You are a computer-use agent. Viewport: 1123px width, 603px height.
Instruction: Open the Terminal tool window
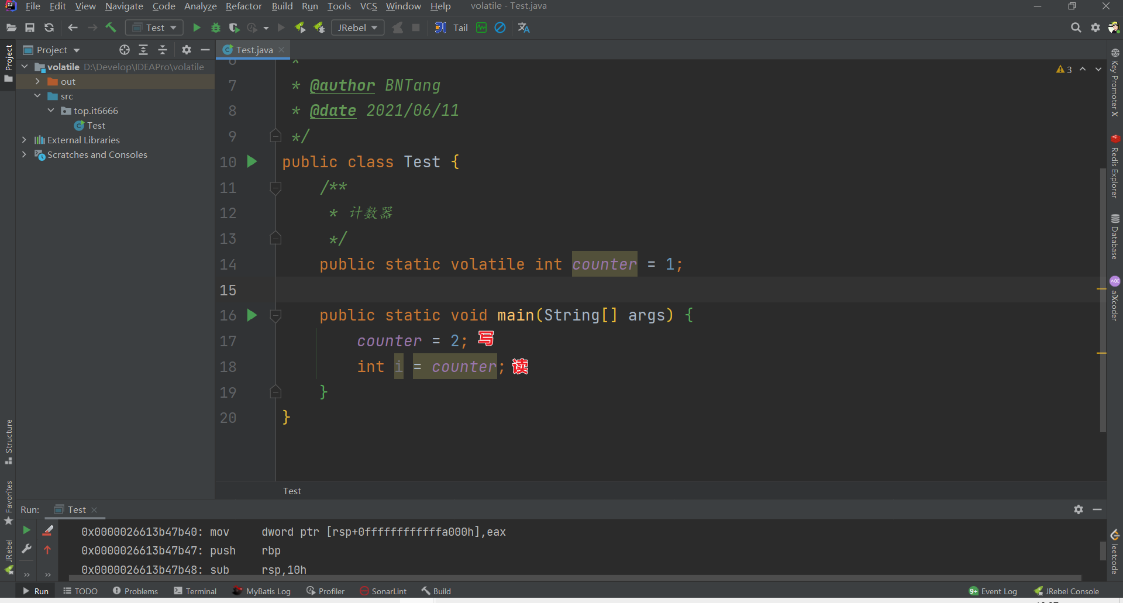pos(195,591)
